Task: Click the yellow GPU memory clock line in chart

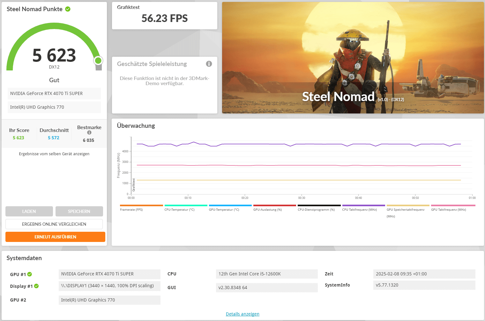Action: 299,180
